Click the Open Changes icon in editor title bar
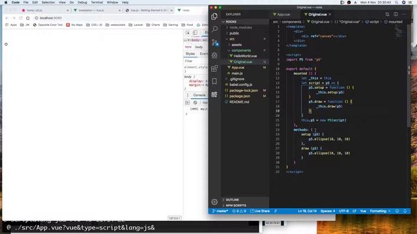This screenshot has width=417, height=234. [387, 14]
